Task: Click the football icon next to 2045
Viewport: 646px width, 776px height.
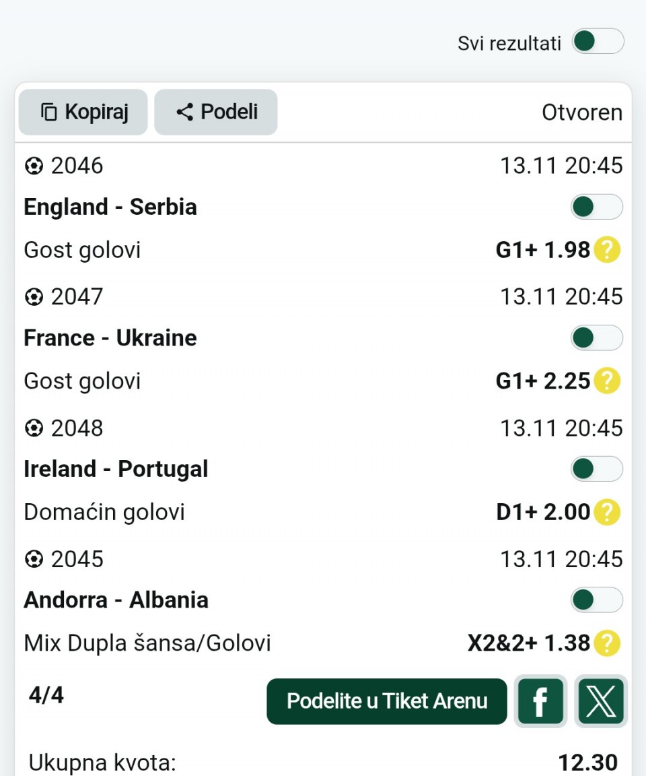Action: pos(34,560)
